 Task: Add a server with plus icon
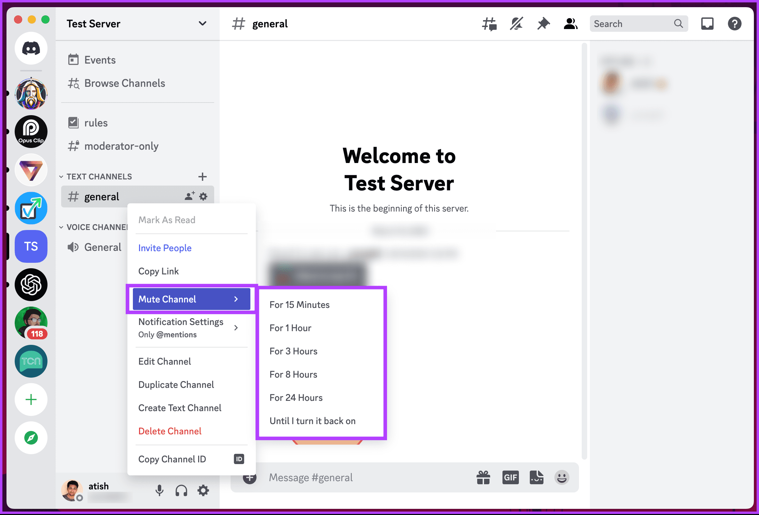coord(31,399)
